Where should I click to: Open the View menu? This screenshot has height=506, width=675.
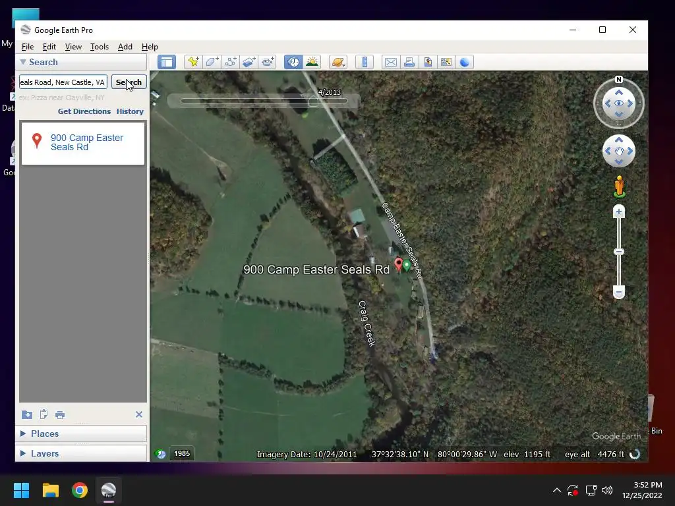click(x=73, y=47)
